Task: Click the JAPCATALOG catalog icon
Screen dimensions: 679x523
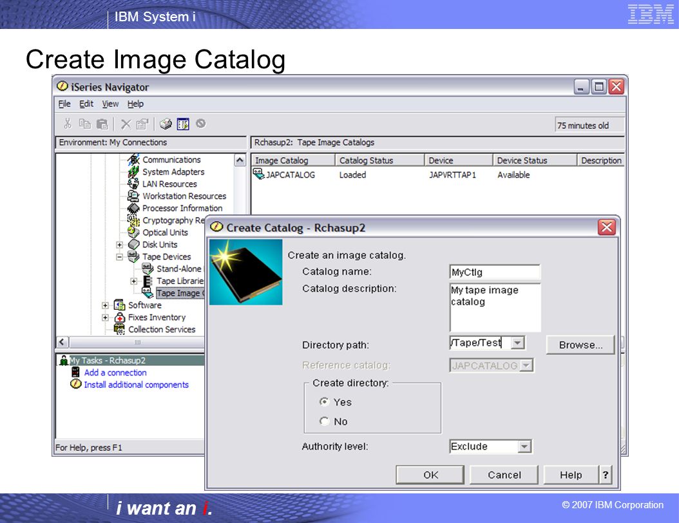Action: pos(258,175)
